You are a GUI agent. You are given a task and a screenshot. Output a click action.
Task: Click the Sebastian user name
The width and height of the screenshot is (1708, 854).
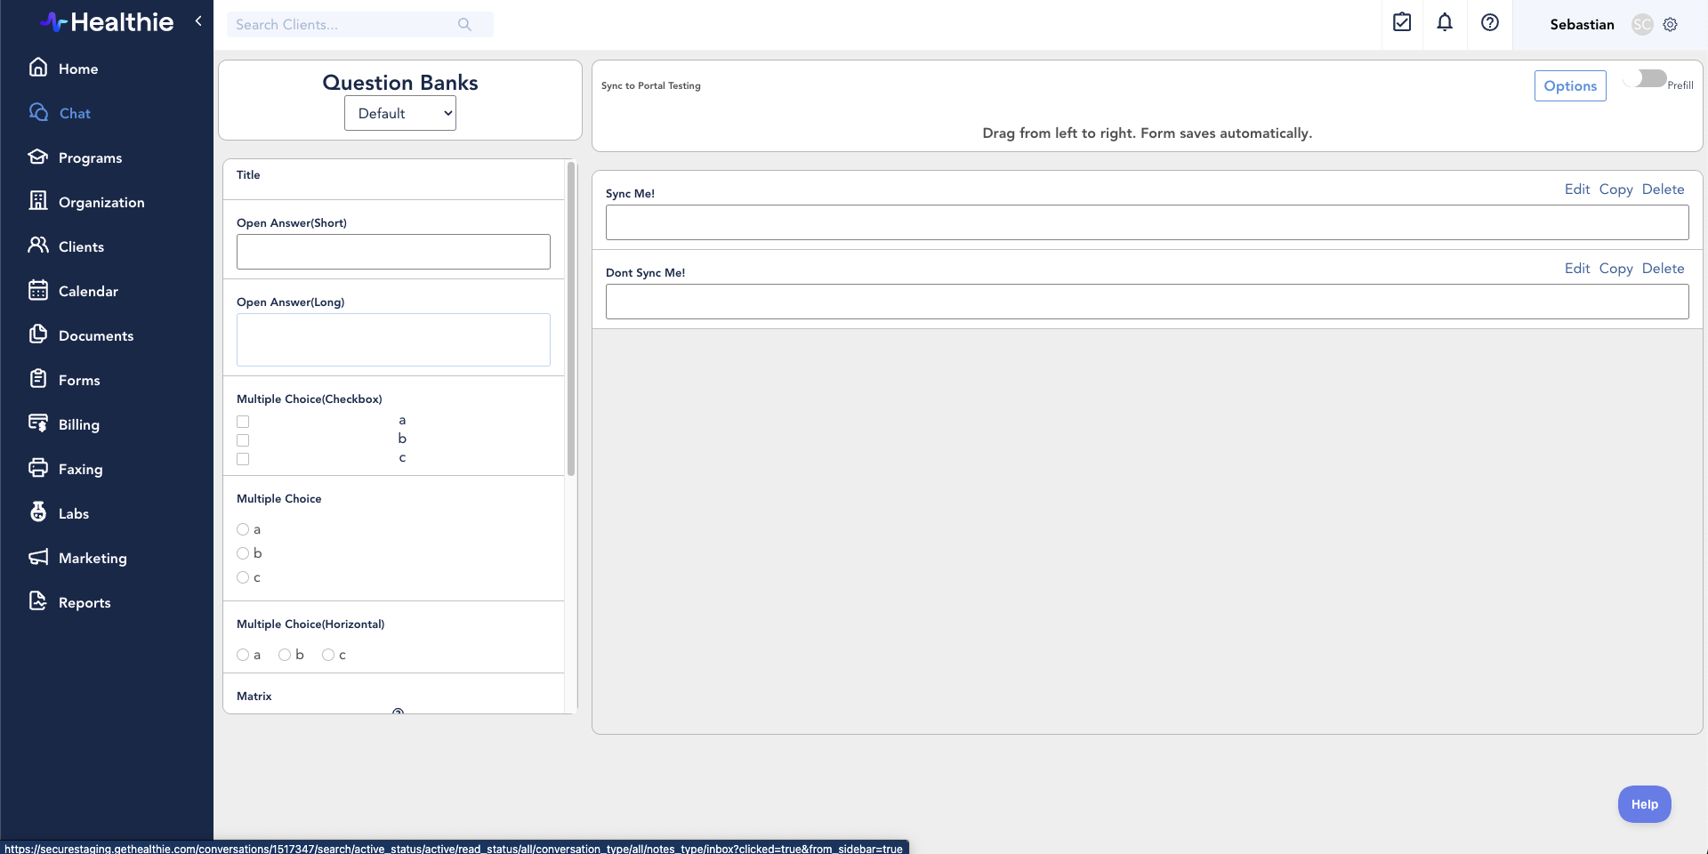click(x=1582, y=25)
